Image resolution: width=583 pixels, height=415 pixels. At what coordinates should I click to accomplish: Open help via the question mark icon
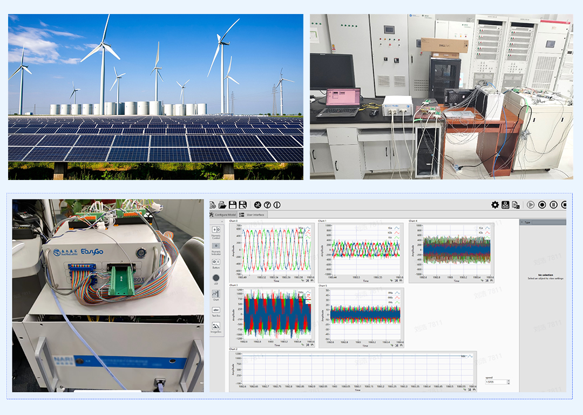point(267,205)
